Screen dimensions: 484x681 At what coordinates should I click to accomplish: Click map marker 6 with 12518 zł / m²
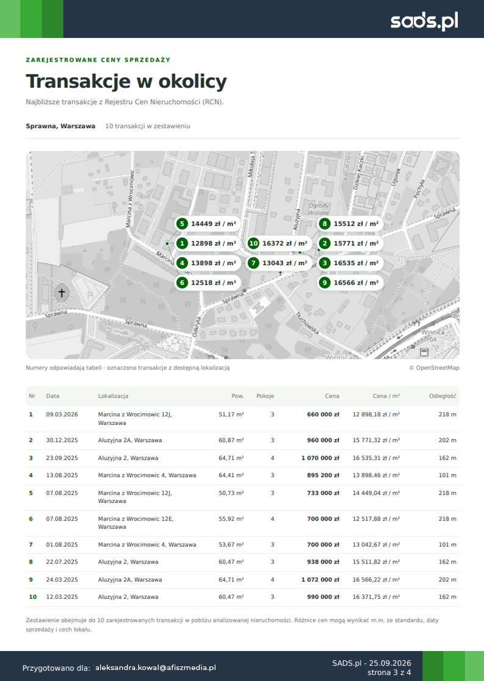point(208,282)
